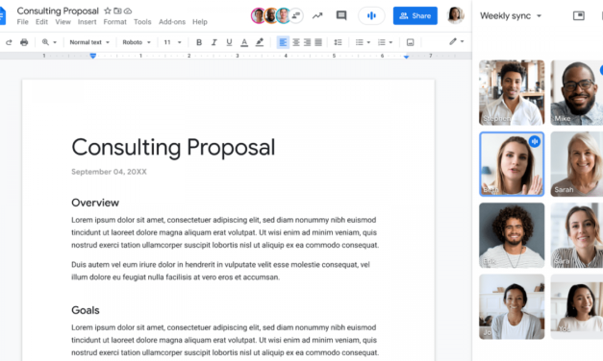This screenshot has height=361, width=603.
Task: Click the activity trend icon
Action: [x=317, y=15]
